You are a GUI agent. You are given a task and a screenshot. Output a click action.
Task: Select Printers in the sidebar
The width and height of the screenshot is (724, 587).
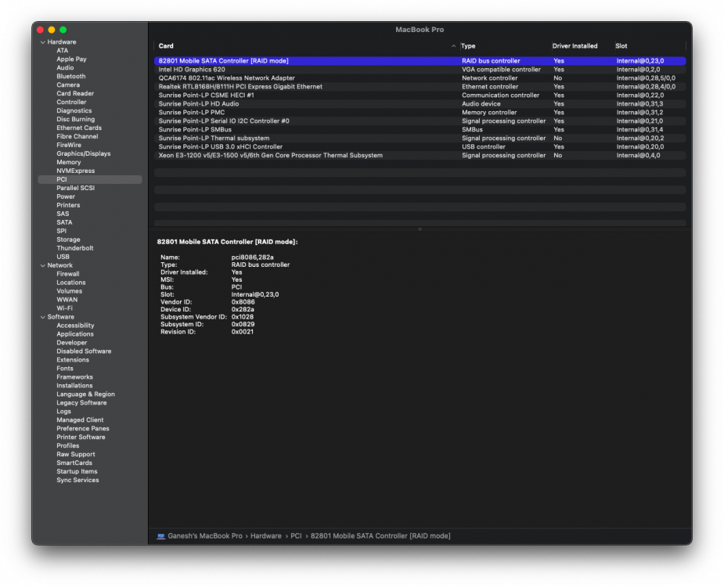tap(68, 206)
